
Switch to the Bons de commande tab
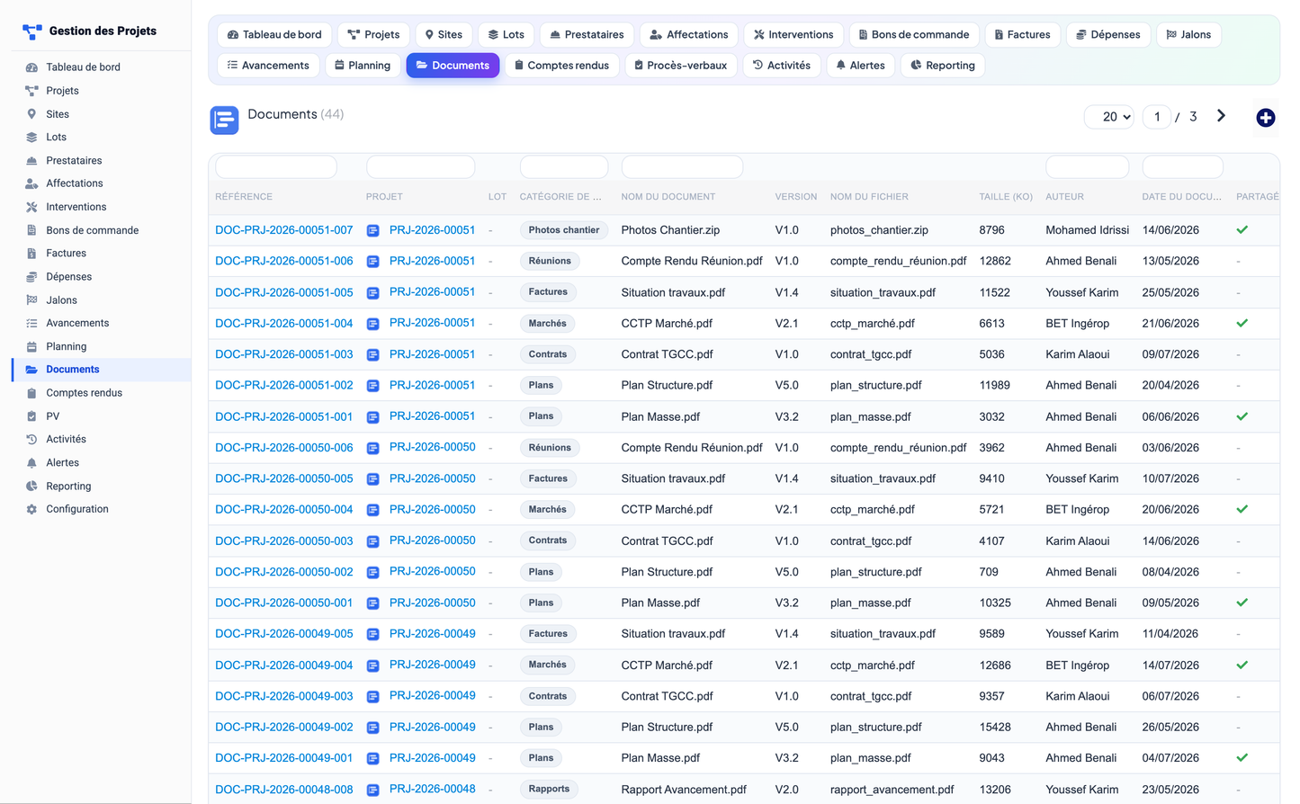coord(913,35)
